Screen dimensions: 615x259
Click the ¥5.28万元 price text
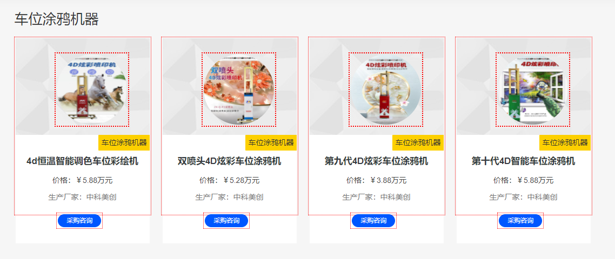point(241,180)
